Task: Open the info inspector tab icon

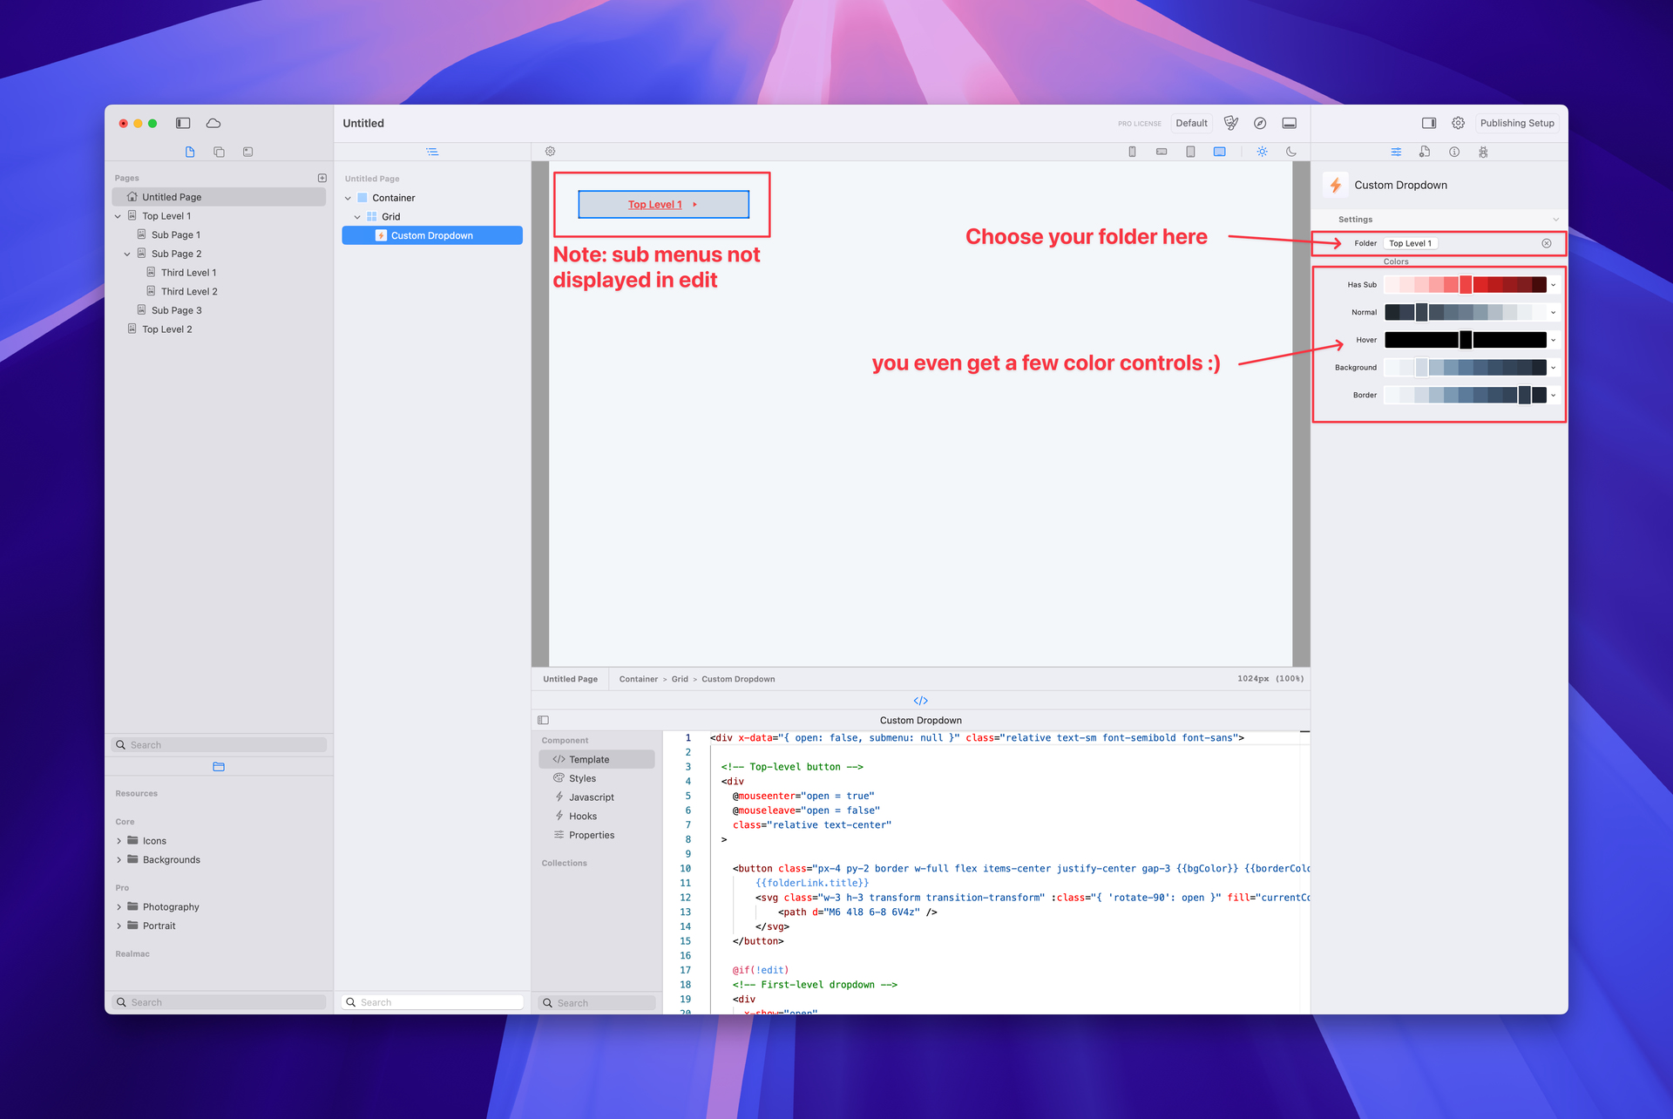Action: [x=1454, y=152]
